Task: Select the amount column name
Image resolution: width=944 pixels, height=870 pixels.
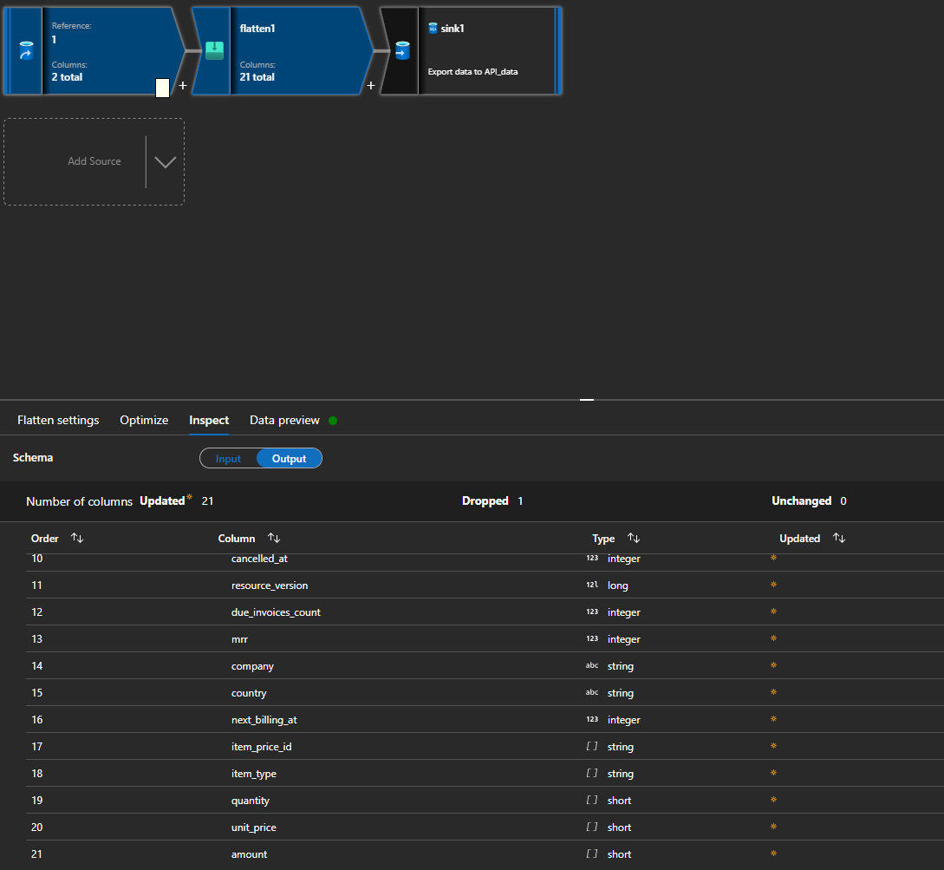Action: (250, 854)
